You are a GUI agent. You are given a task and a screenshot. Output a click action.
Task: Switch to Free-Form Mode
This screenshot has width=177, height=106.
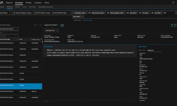(88, 20)
